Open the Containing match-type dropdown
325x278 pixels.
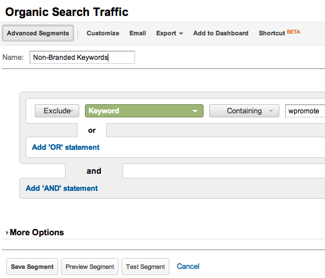(x=244, y=111)
